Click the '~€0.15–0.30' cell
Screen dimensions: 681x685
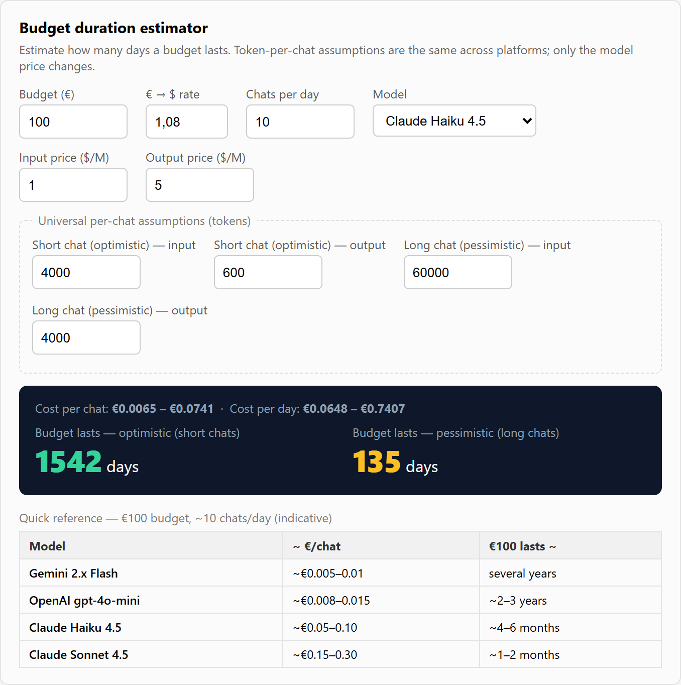pos(381,655)
